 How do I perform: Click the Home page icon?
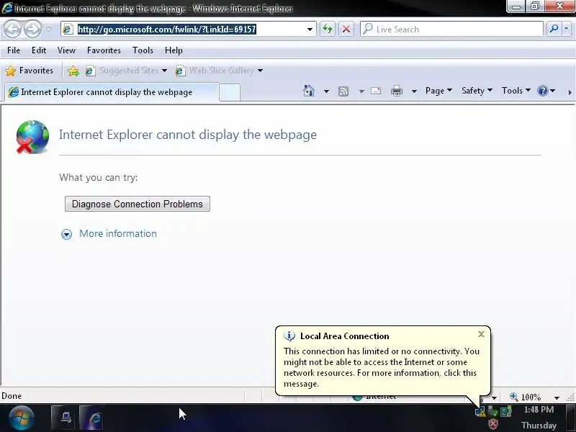(309, 91)
